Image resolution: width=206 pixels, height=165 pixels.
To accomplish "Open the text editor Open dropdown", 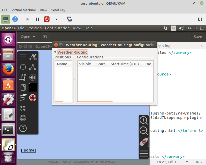I will [x=28, y=37].
